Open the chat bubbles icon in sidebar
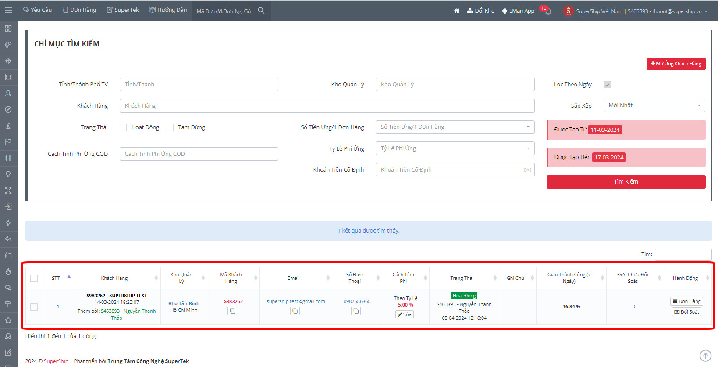Image resolution: width=718 pixels, height=367 pixels. pos(8,288)
